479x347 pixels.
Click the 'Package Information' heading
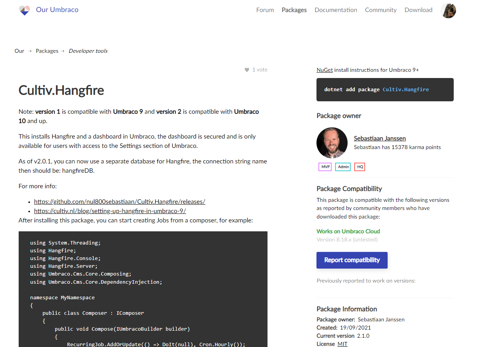click(x=347, y=309)
